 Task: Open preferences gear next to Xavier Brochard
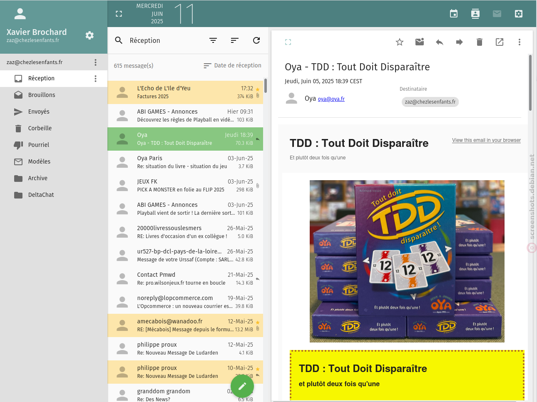pos(89,35)
